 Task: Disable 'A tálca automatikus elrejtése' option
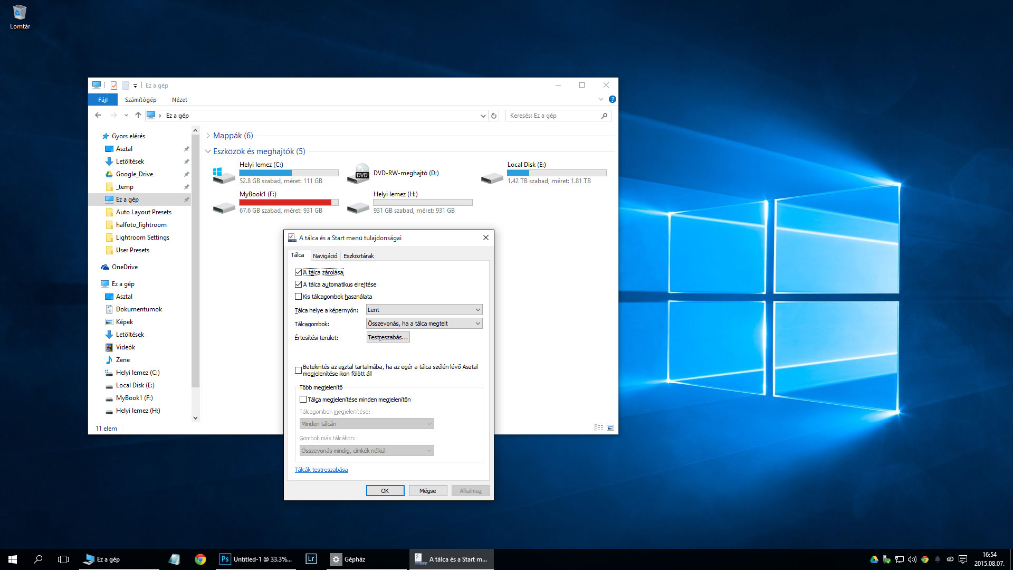tap(299, 284)
